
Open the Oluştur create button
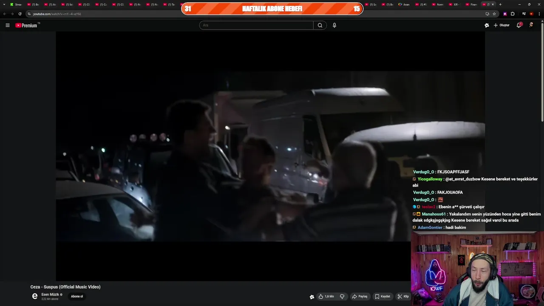501,25
